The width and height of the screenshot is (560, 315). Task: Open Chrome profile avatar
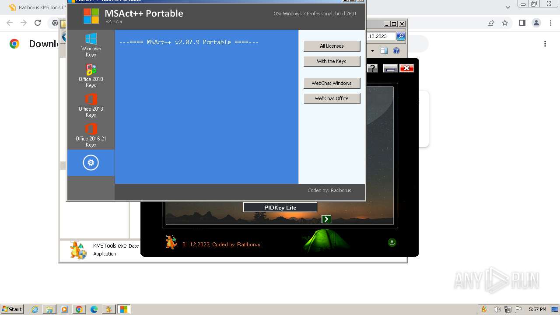(536, 23)
